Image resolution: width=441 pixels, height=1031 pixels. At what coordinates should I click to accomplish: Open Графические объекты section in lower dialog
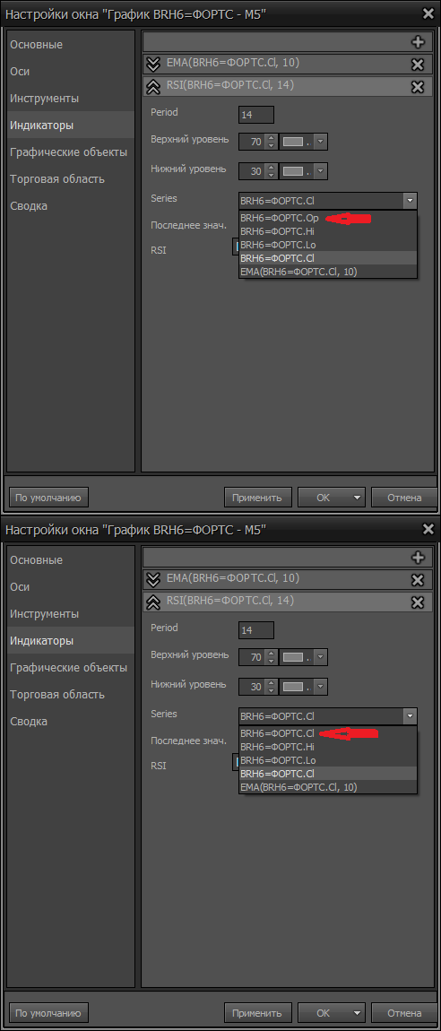point(68,667)
